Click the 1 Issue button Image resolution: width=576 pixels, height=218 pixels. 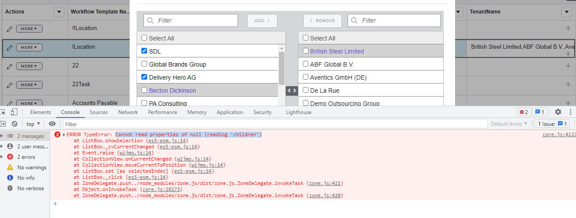coord(551,124)
